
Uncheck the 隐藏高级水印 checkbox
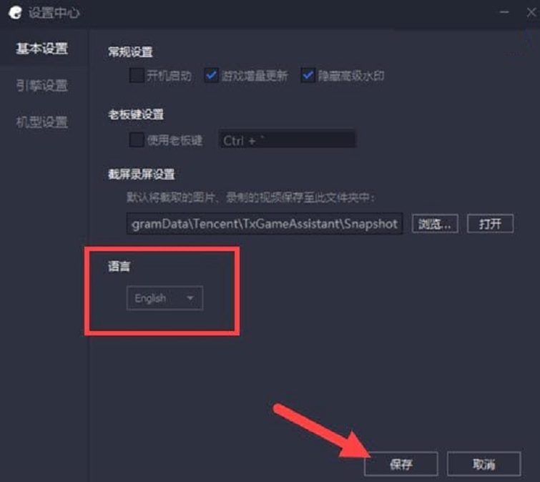coord(308,75)
